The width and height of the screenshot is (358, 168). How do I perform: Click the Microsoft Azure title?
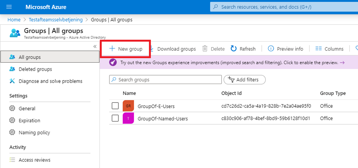coord(46,7)
